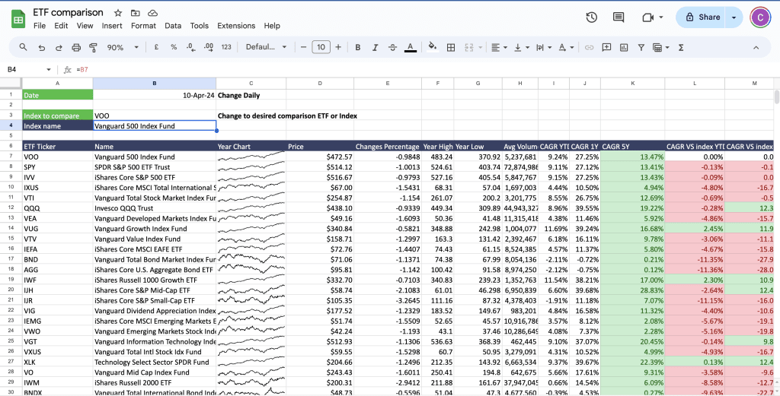Click the Undo icon in the toolbar
This screenshot has width=780, height=396.
coord(40,47)
